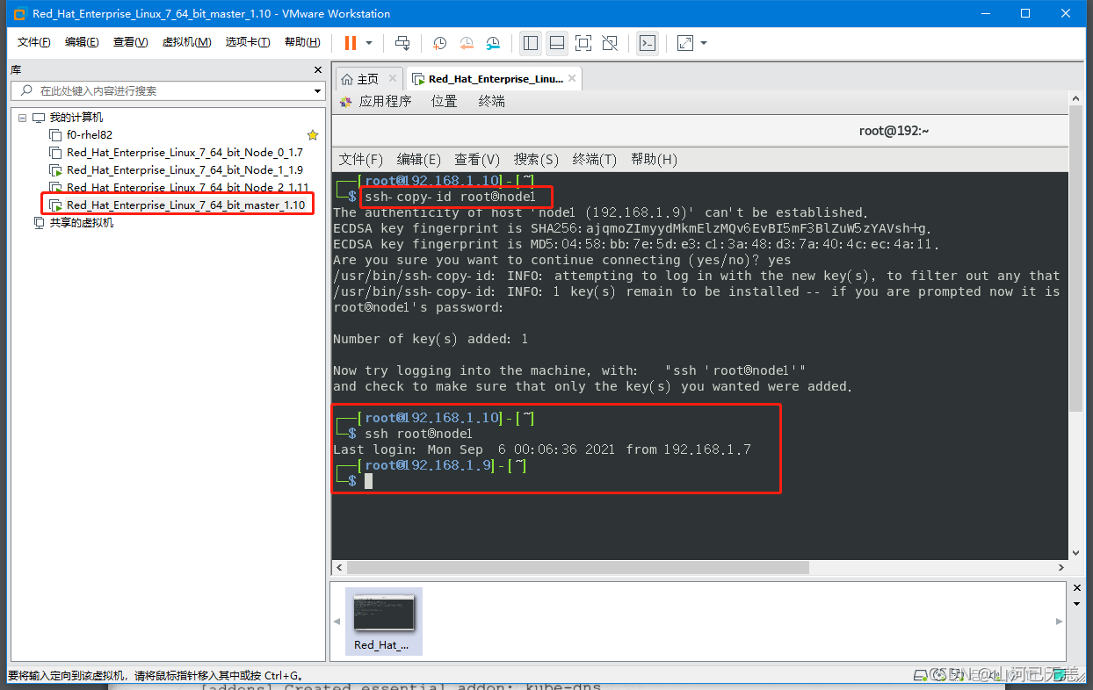Open the 查看(V) menu in VMware
1093x690 pixels.
tap(130, 43)
